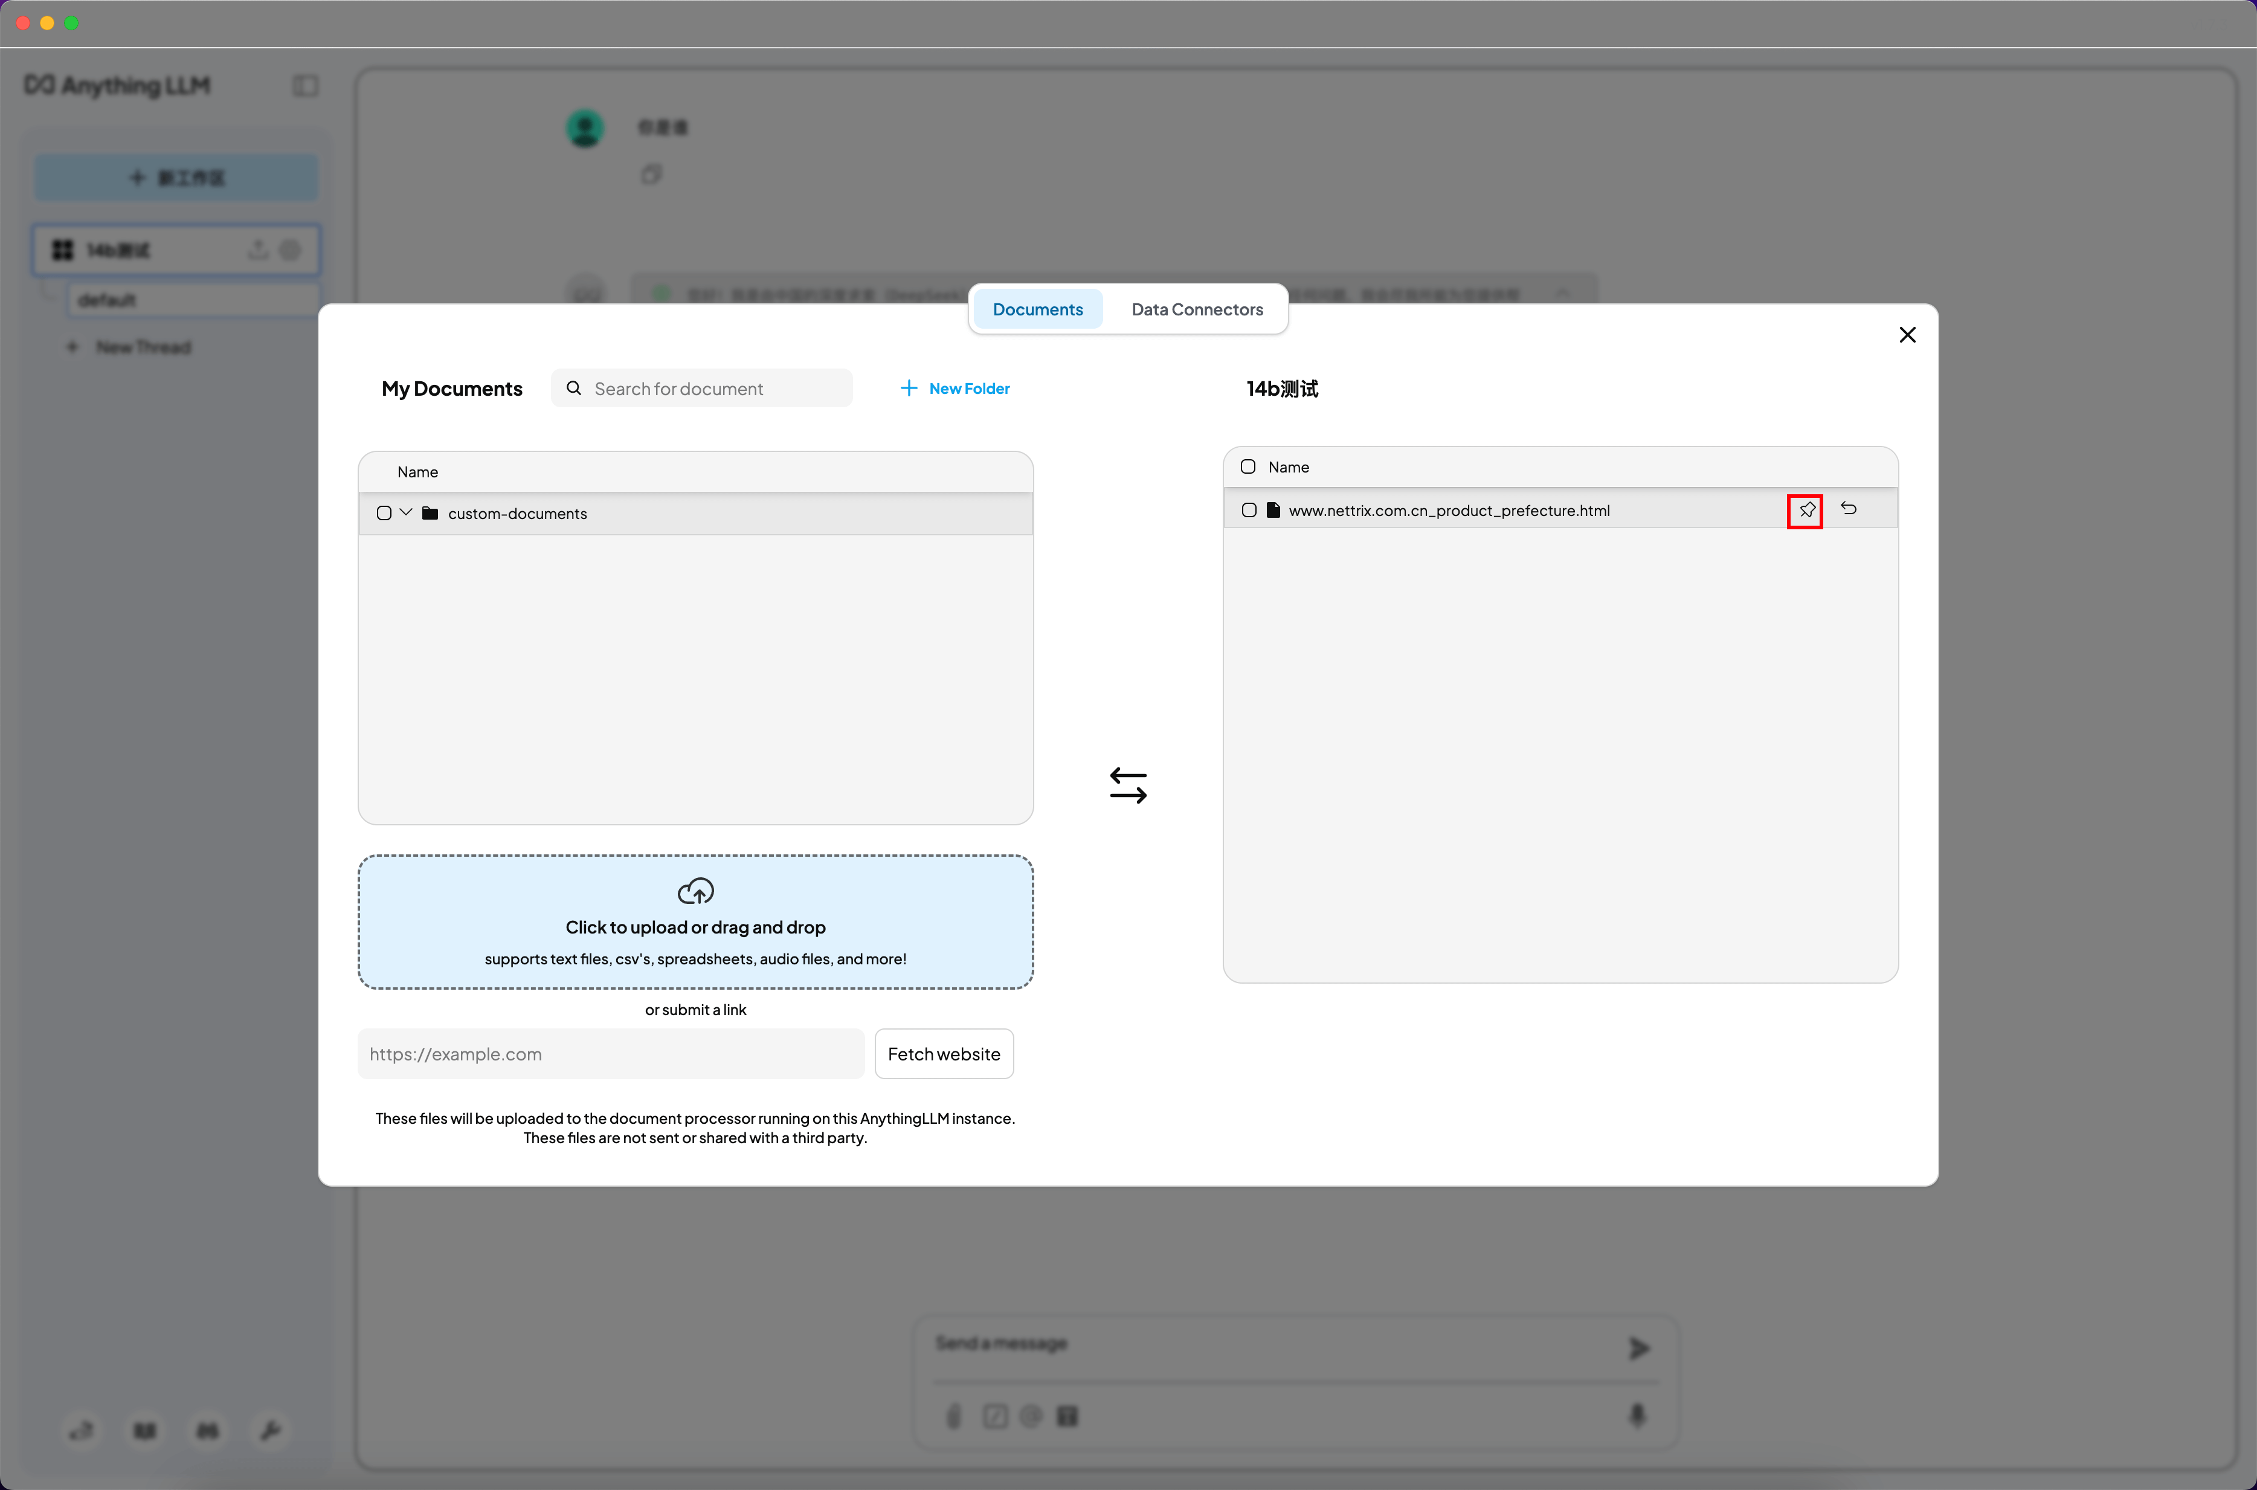This screenshot has width=2257, height=1490.
Task: Click the nettrix html file icon
Action: click(1273, 511)
